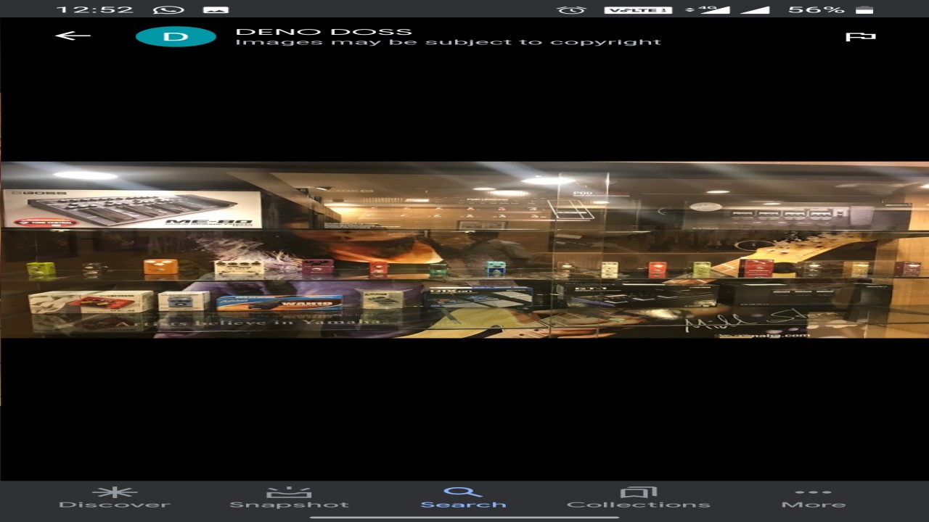Tap the VoLTE indicator in status bar
Image resolution: width=929 pixels, height=522 pixels.
point(638,9)
